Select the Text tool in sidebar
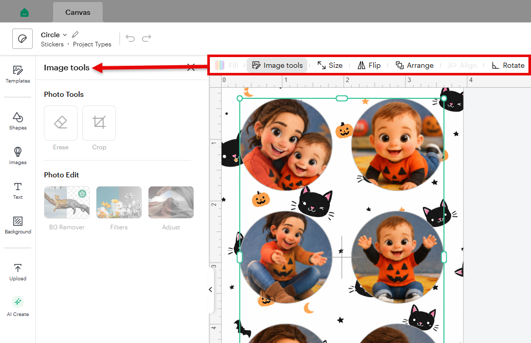531x343 pixels. point(17,191)
